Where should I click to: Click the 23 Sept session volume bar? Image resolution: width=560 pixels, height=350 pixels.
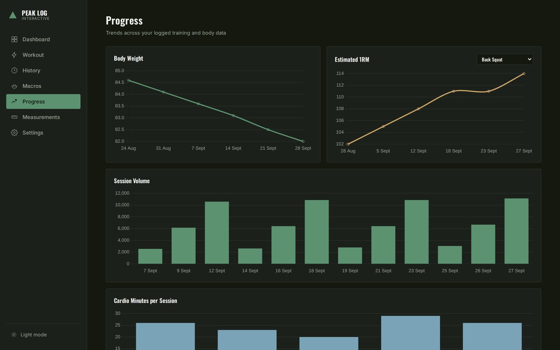(x=416, y=232)
